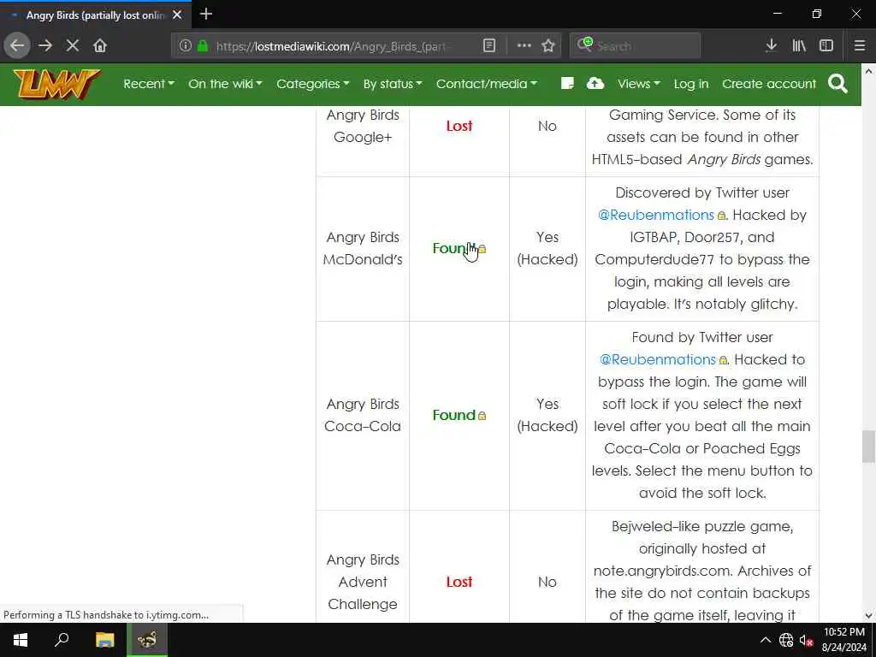This screenshot has height=657, width=876.
Task: Select Yes (Hacked) in Coca-Cola row
Action: [x=547, y=415]
